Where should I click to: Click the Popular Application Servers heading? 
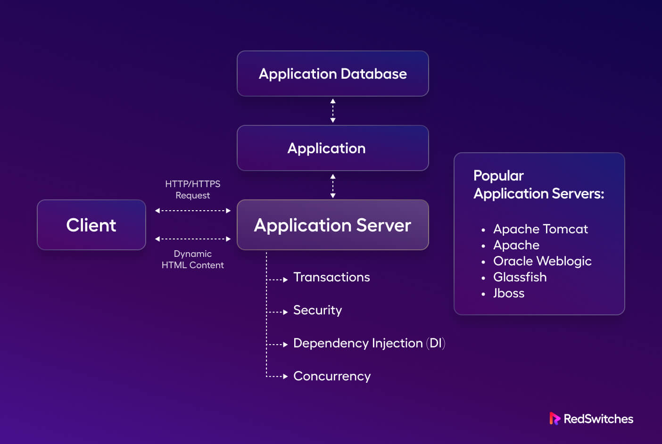(x=538, y=184)
